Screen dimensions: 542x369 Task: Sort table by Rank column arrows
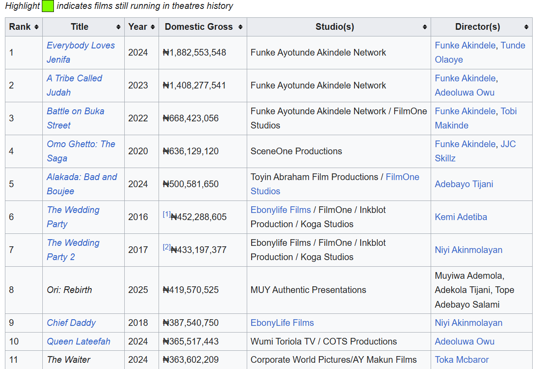[37, 27]
